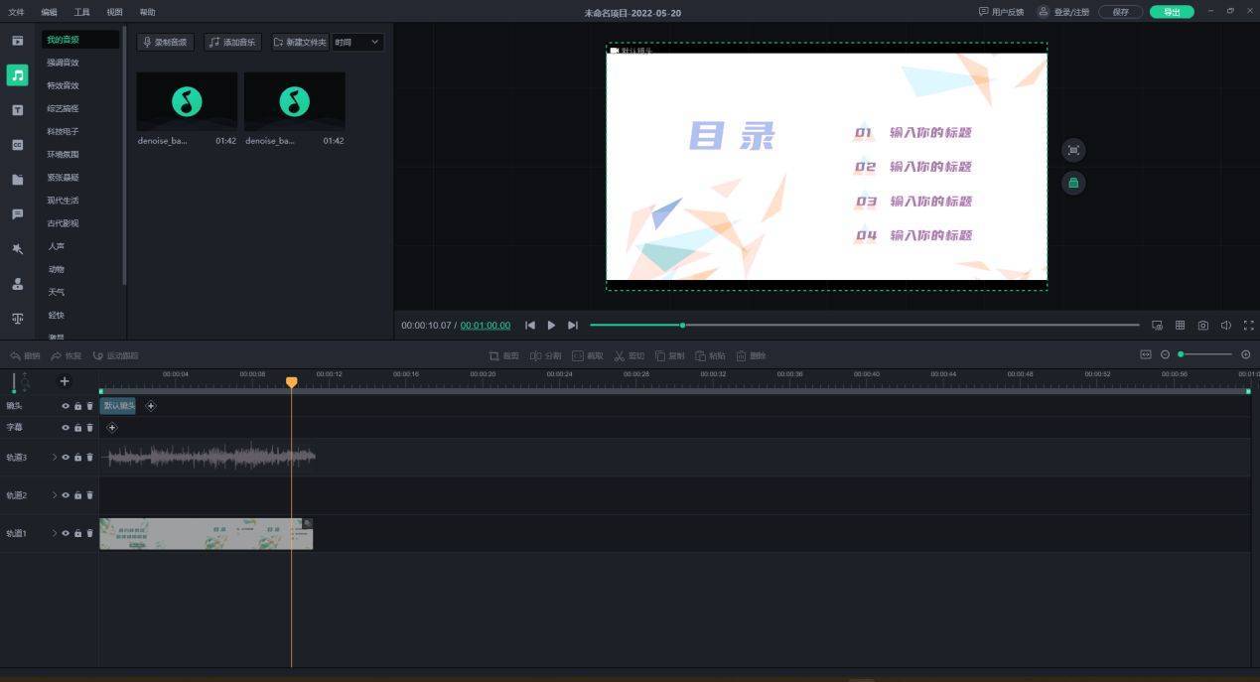Toggle the lock on 轨道3
Viewport: 1260px width, 682px height.
coord(77,458)
